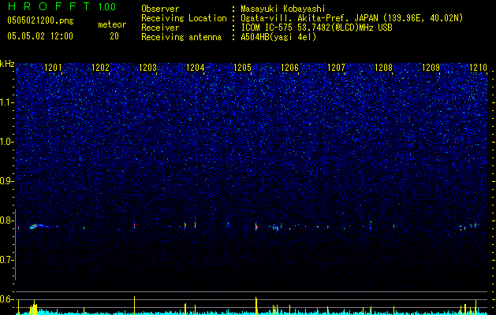Viewport: 496px width, 315px height.
Task: Click the Receiving Location label
Action: [x=184, y=18]
